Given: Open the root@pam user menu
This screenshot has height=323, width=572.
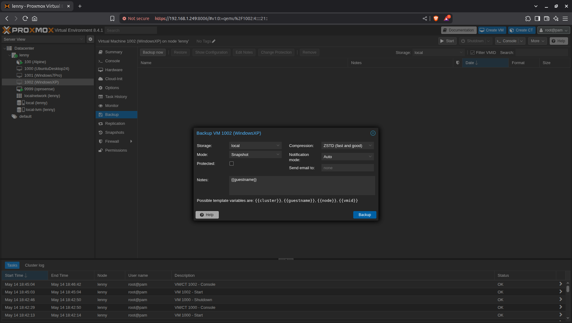Looking at the screenshot, I should click(553, 30).
